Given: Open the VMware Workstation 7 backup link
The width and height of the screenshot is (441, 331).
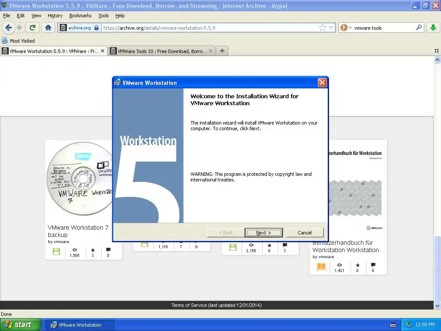Looking at the screenshot, I should [78, 231].
